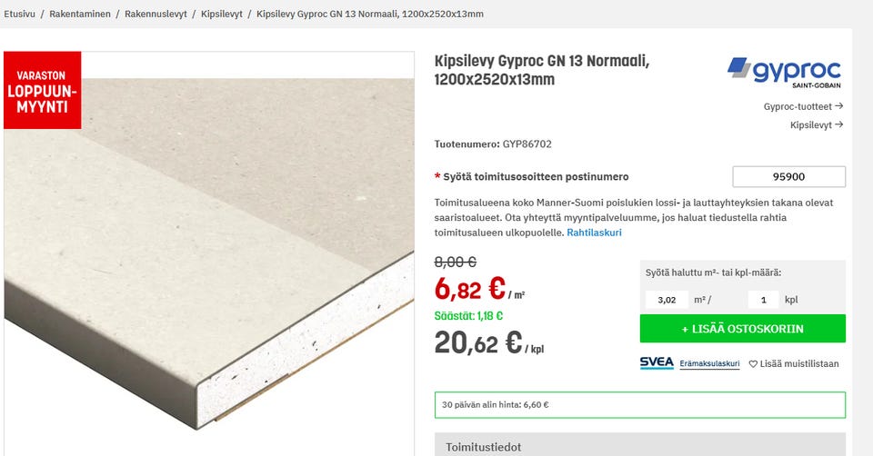Click the square meter quantity field 3,02
Viewport: 873px width, 456px height.
(x=667, y=300)
